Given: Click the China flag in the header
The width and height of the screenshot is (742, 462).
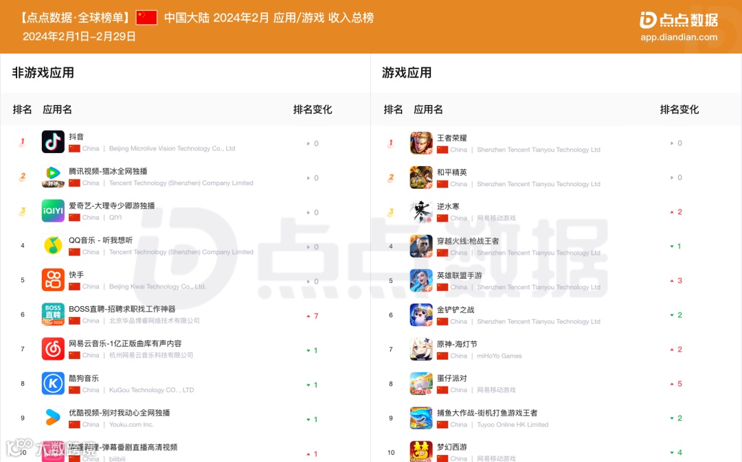Looking at the screenshot, I should click(x=146, y=17).
